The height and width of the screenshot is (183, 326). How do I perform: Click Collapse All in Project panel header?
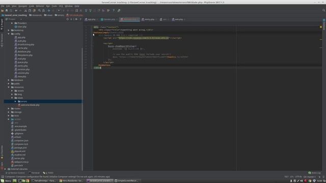pos(71,19)
